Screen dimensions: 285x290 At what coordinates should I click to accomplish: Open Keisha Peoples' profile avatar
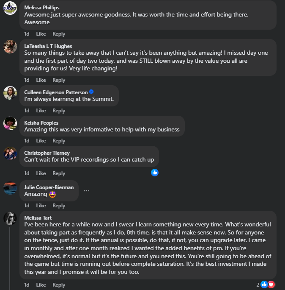(x=10, y=123)
